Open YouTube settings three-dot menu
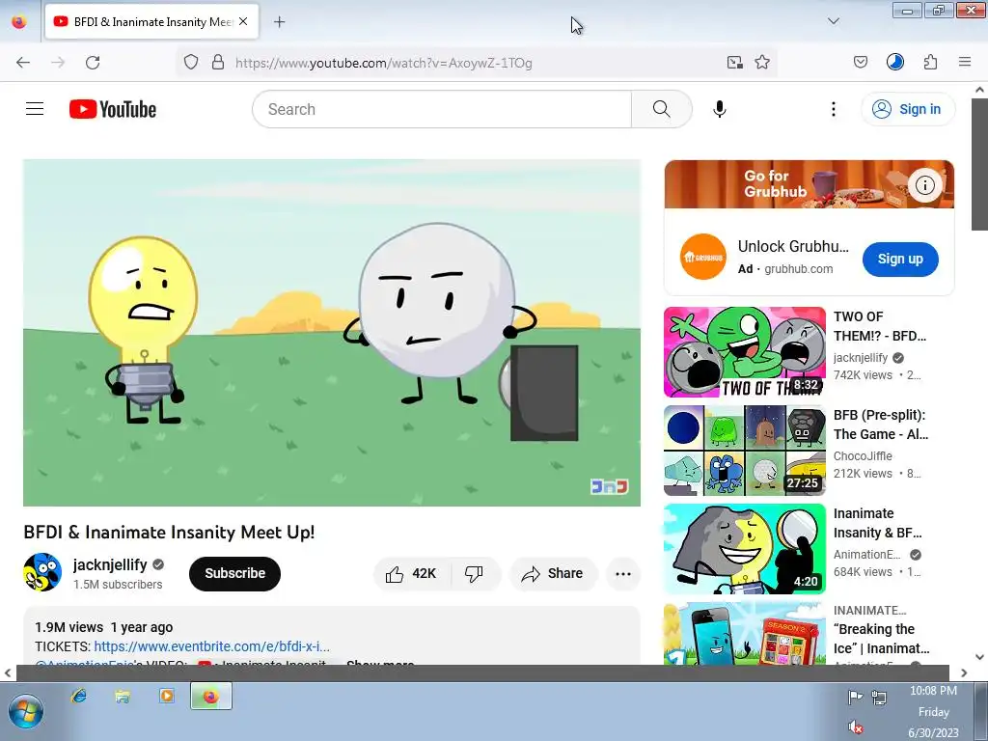Viewport: 988px width, 741px height. [x=833, y=109]
